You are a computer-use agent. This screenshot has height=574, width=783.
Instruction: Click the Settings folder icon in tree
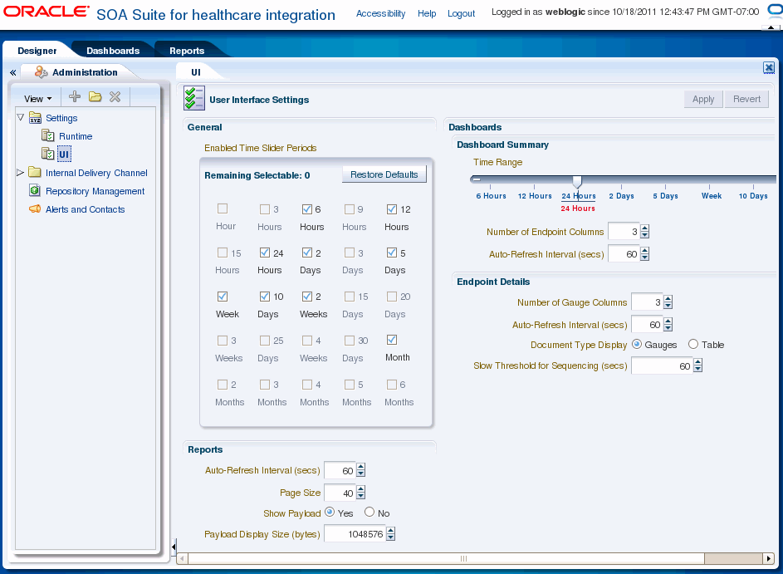(x=35, y=118)
